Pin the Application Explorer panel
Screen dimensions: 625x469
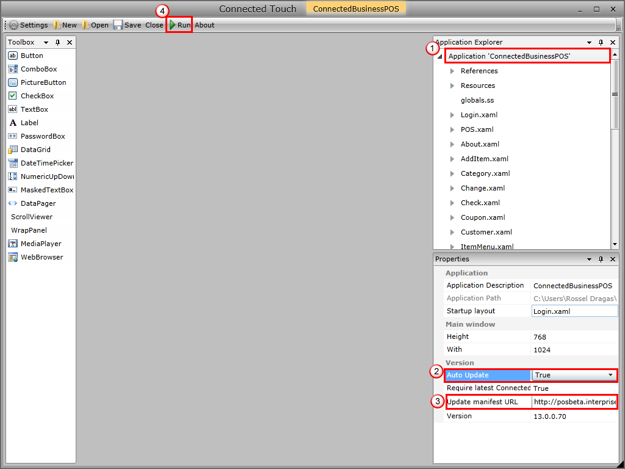601,42
